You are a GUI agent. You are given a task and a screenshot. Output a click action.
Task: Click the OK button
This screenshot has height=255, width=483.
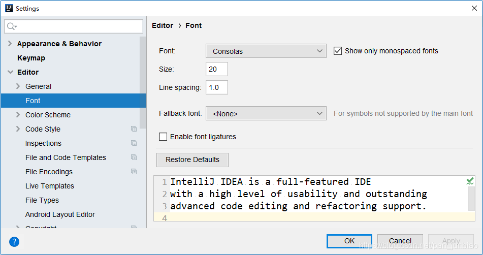pyautogui.click(x=349, y=241)
